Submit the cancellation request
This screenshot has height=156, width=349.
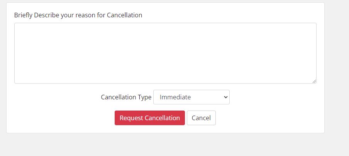coord(149,118)
